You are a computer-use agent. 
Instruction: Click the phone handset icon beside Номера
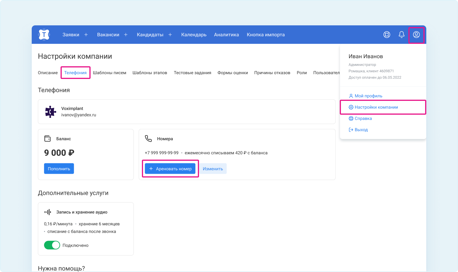[148, 139]
